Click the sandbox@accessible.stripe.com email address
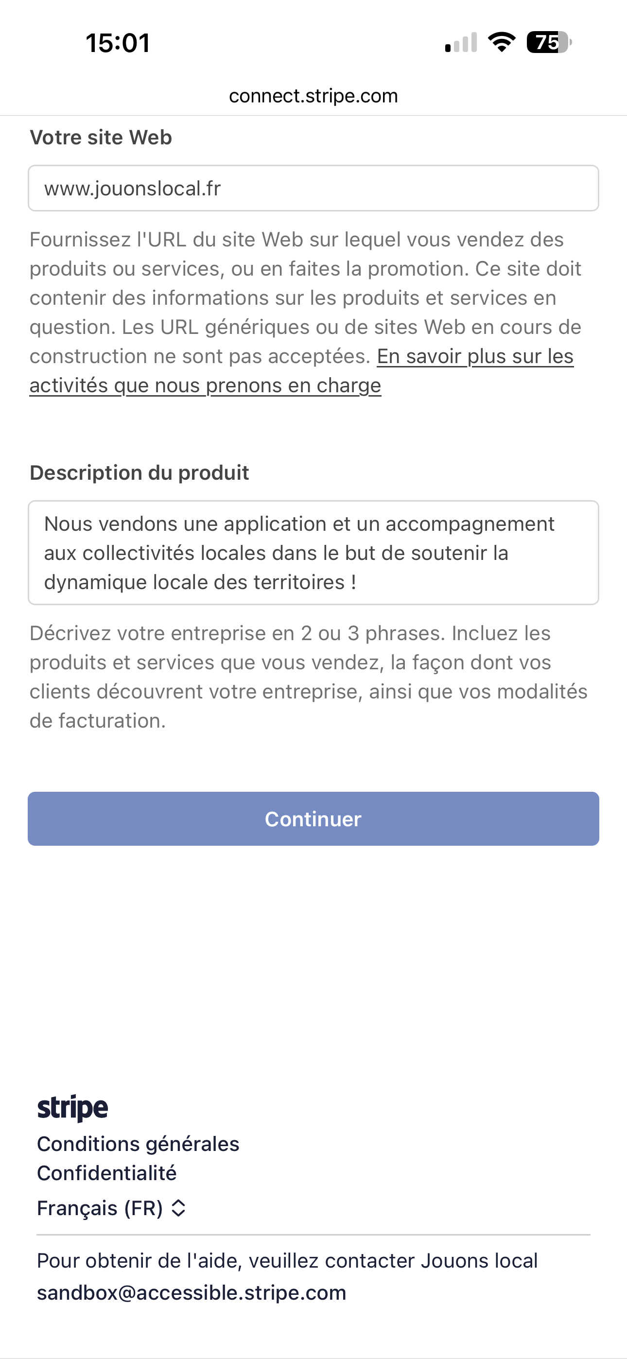Image resolution: width=627 pixels, height=1359 pixels. [x=192, y=1292]
